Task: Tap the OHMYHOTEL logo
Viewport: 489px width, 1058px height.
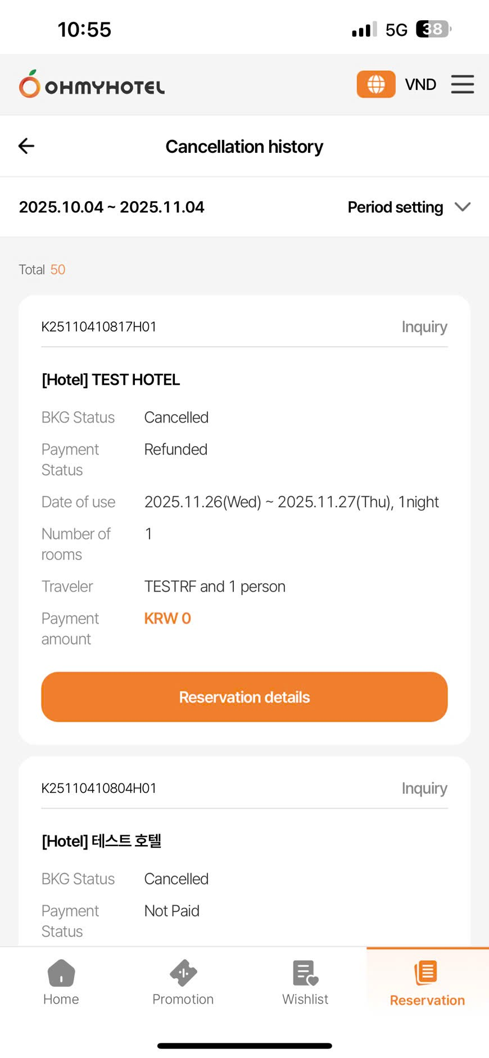Action: (x=92, y=84)
